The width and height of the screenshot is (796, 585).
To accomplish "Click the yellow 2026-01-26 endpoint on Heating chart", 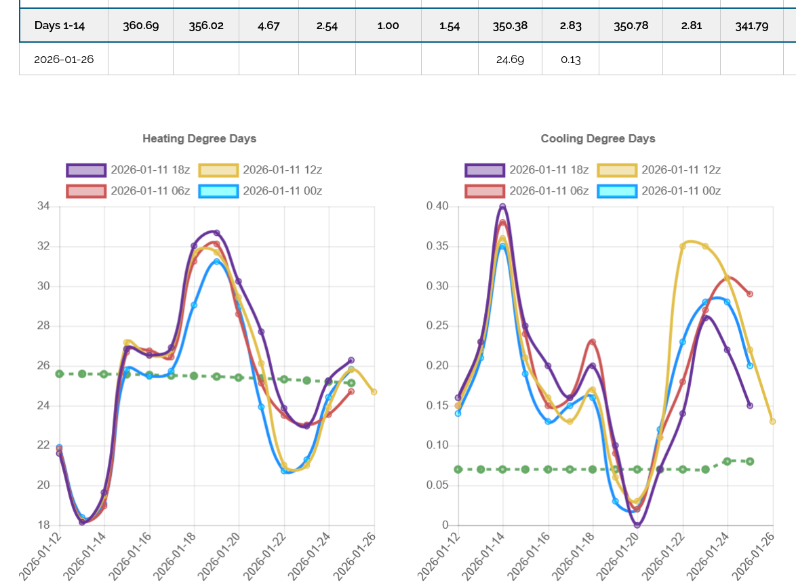I will 374,392.
